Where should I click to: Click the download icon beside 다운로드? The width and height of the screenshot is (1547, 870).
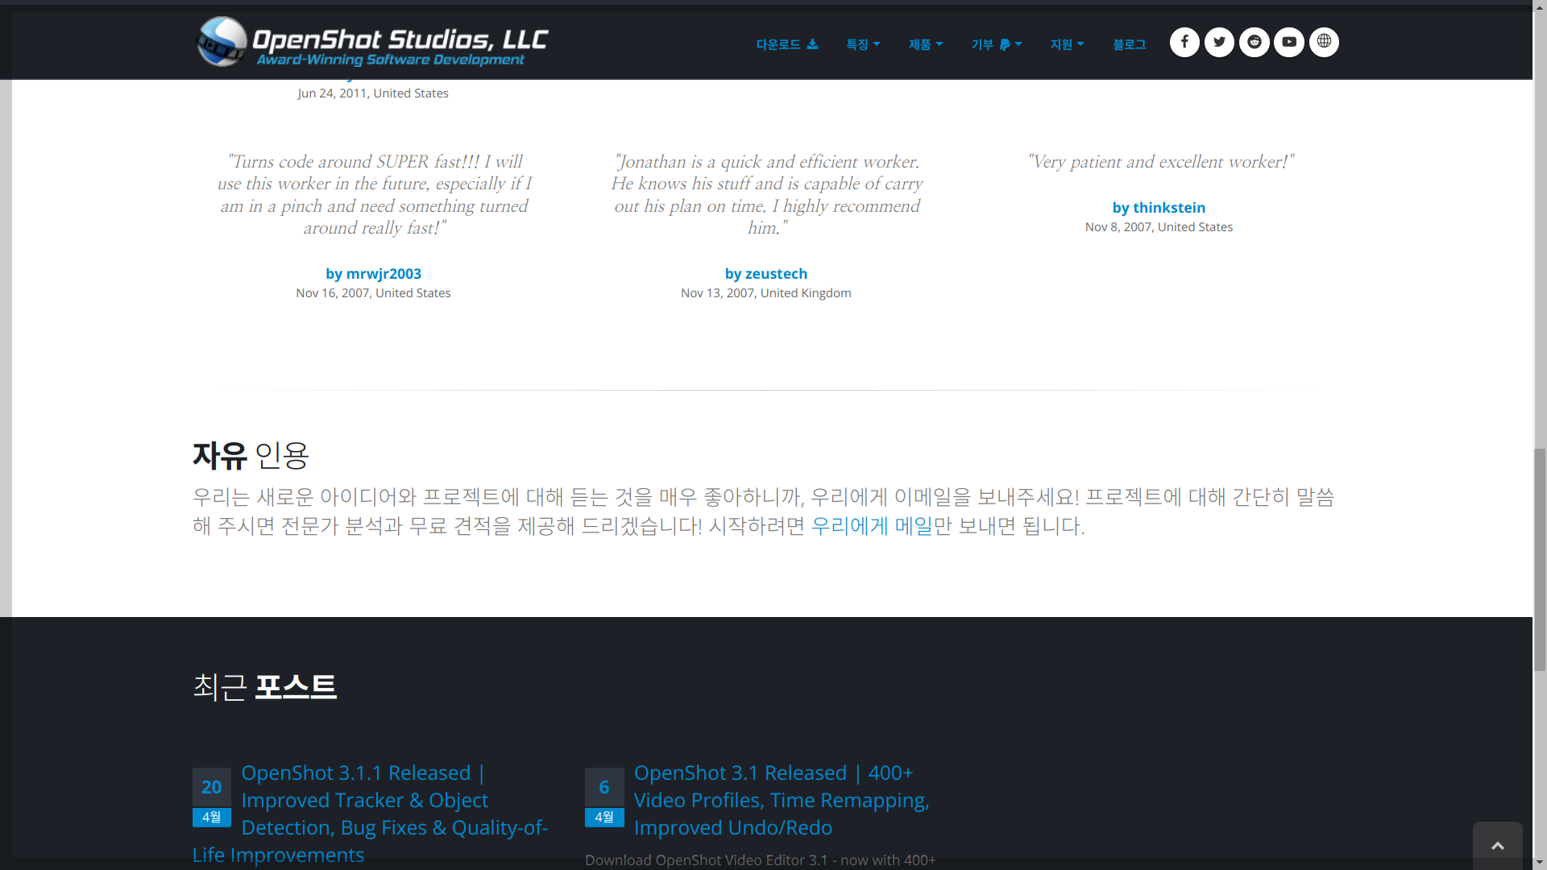point(812,44)
